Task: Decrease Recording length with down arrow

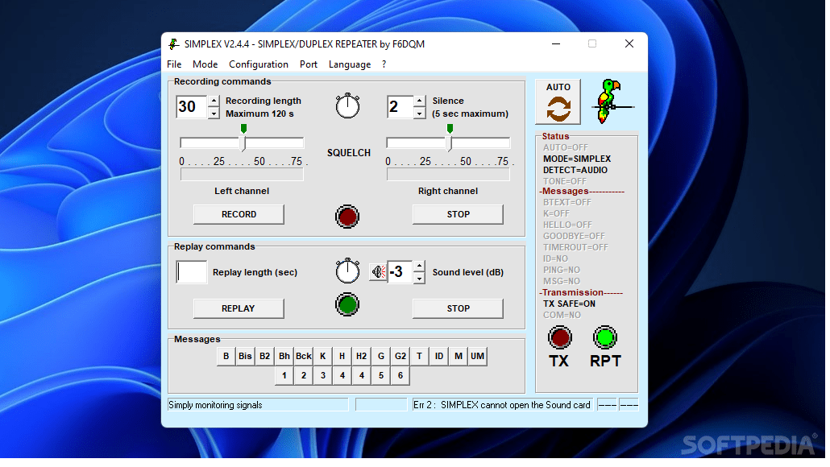Action: pyautogui.click(x=214, y=114)
